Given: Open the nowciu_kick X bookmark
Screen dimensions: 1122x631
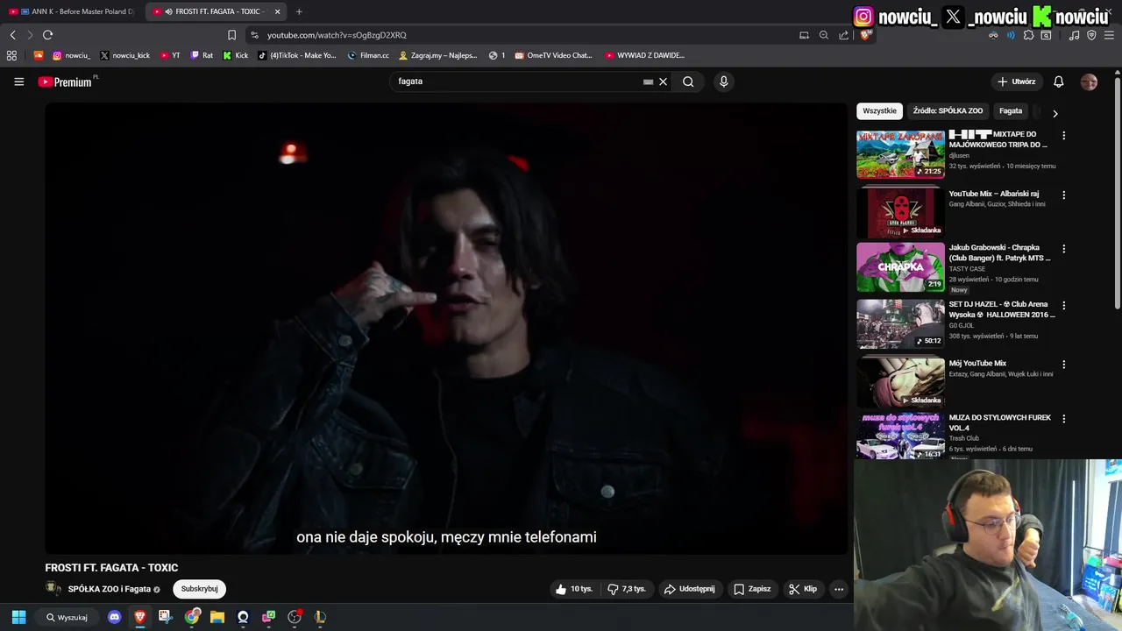Looking at the screenshot, I should 125,55.
